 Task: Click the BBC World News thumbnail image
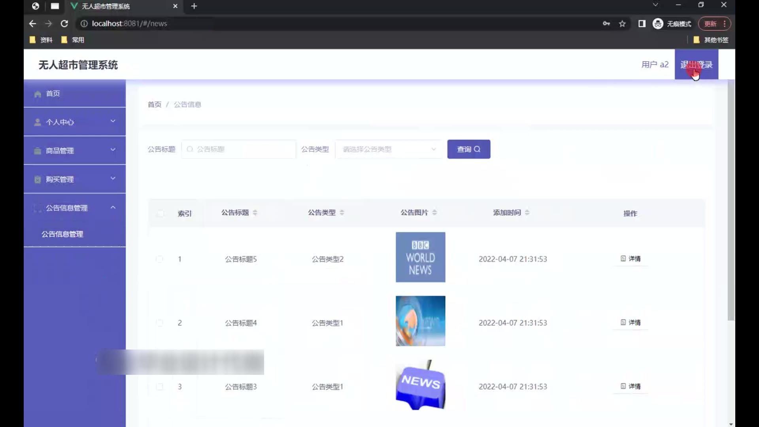tap(420, 257)
